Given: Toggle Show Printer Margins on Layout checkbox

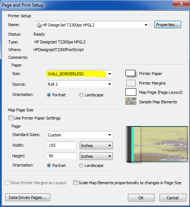Looking at the screenshot, I should coord(7,183).
